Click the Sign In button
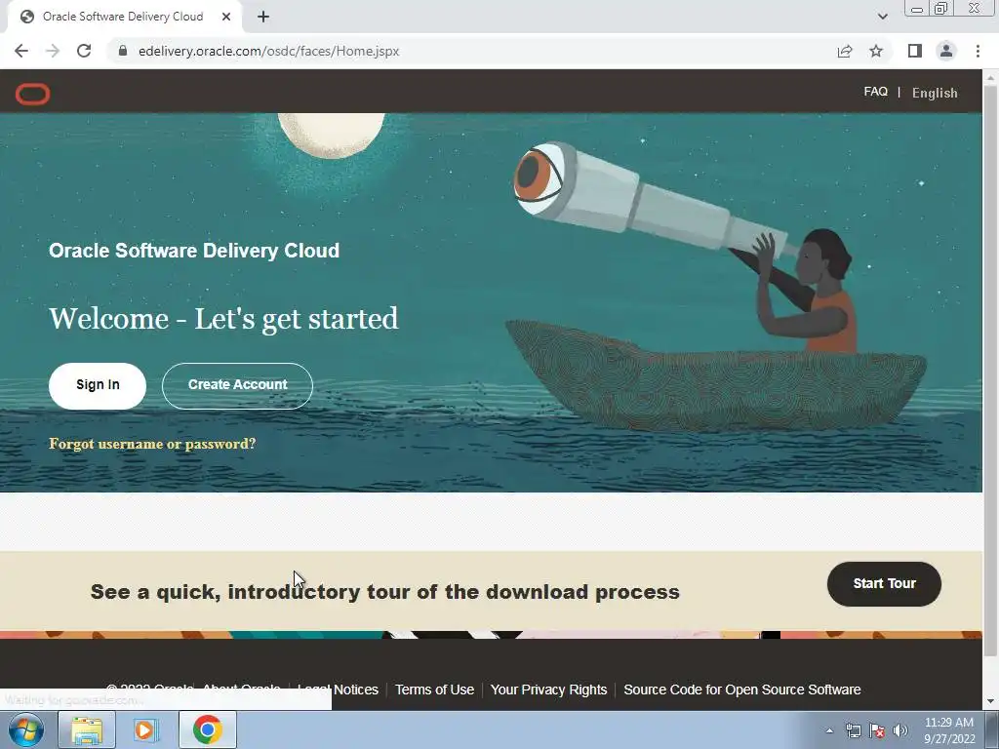The image size is (999, 749). point(98,385)
